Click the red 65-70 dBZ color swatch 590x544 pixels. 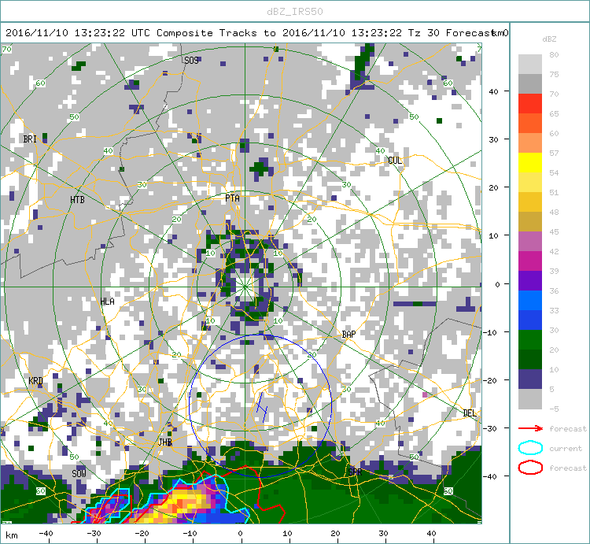pyautogui.click(x=530, y=104)
